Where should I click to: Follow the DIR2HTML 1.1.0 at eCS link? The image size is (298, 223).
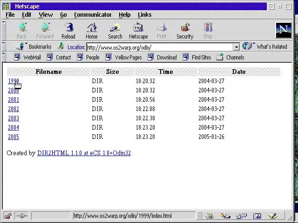[84, 153]
